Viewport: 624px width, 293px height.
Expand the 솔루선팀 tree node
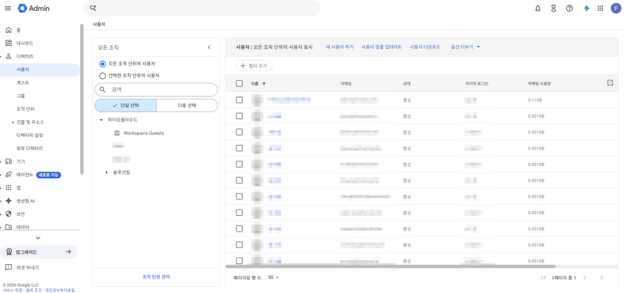[106, 172]
